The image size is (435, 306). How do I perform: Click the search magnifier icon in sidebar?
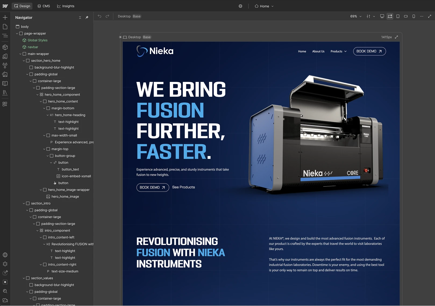coord(5,291)
